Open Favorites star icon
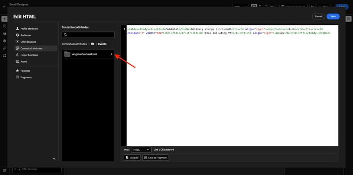 [x=17, y=71]
